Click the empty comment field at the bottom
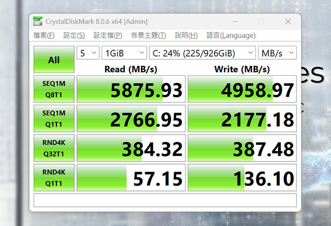Screen dimensions: 331x226 click(165, 200)
